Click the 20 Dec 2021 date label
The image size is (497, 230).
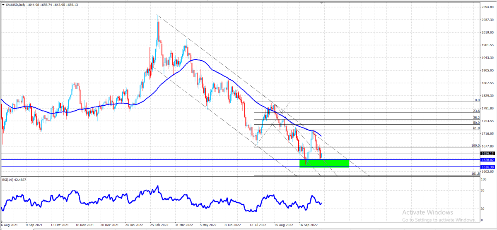(x=110, y=225)
